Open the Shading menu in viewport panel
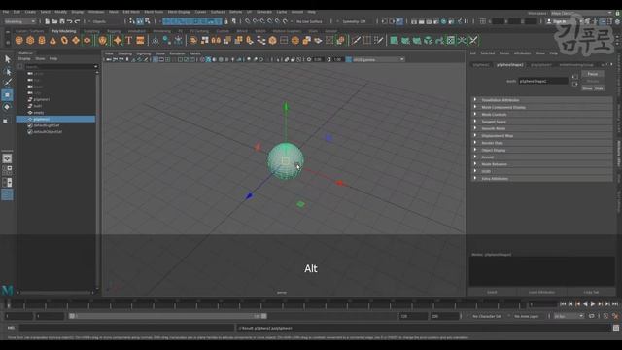 click(124, 53)
